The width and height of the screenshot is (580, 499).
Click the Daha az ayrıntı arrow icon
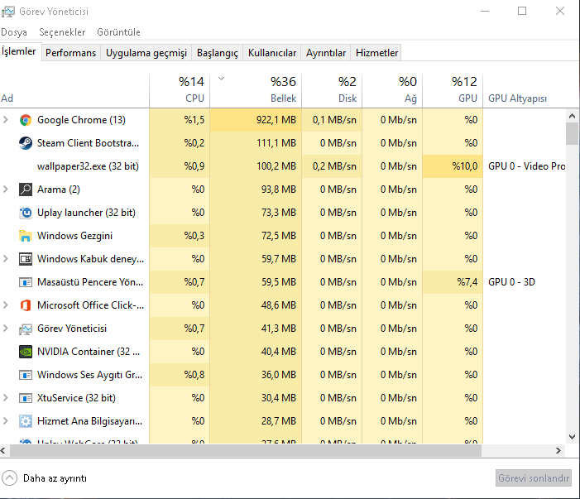[x=10, y=478]
